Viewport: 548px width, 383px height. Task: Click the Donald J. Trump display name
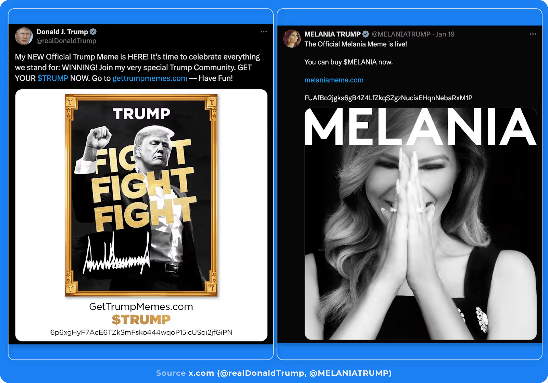coord(62,32)
